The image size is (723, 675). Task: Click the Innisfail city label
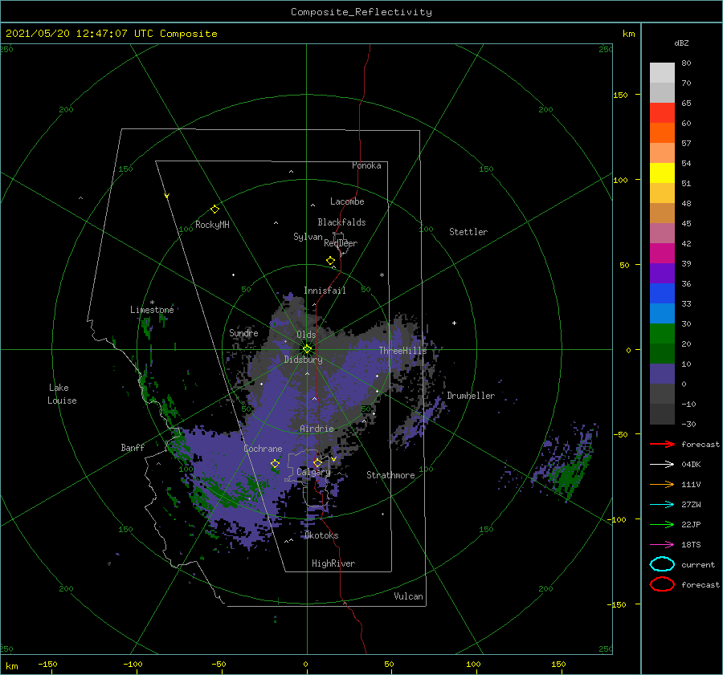[325, 291]
